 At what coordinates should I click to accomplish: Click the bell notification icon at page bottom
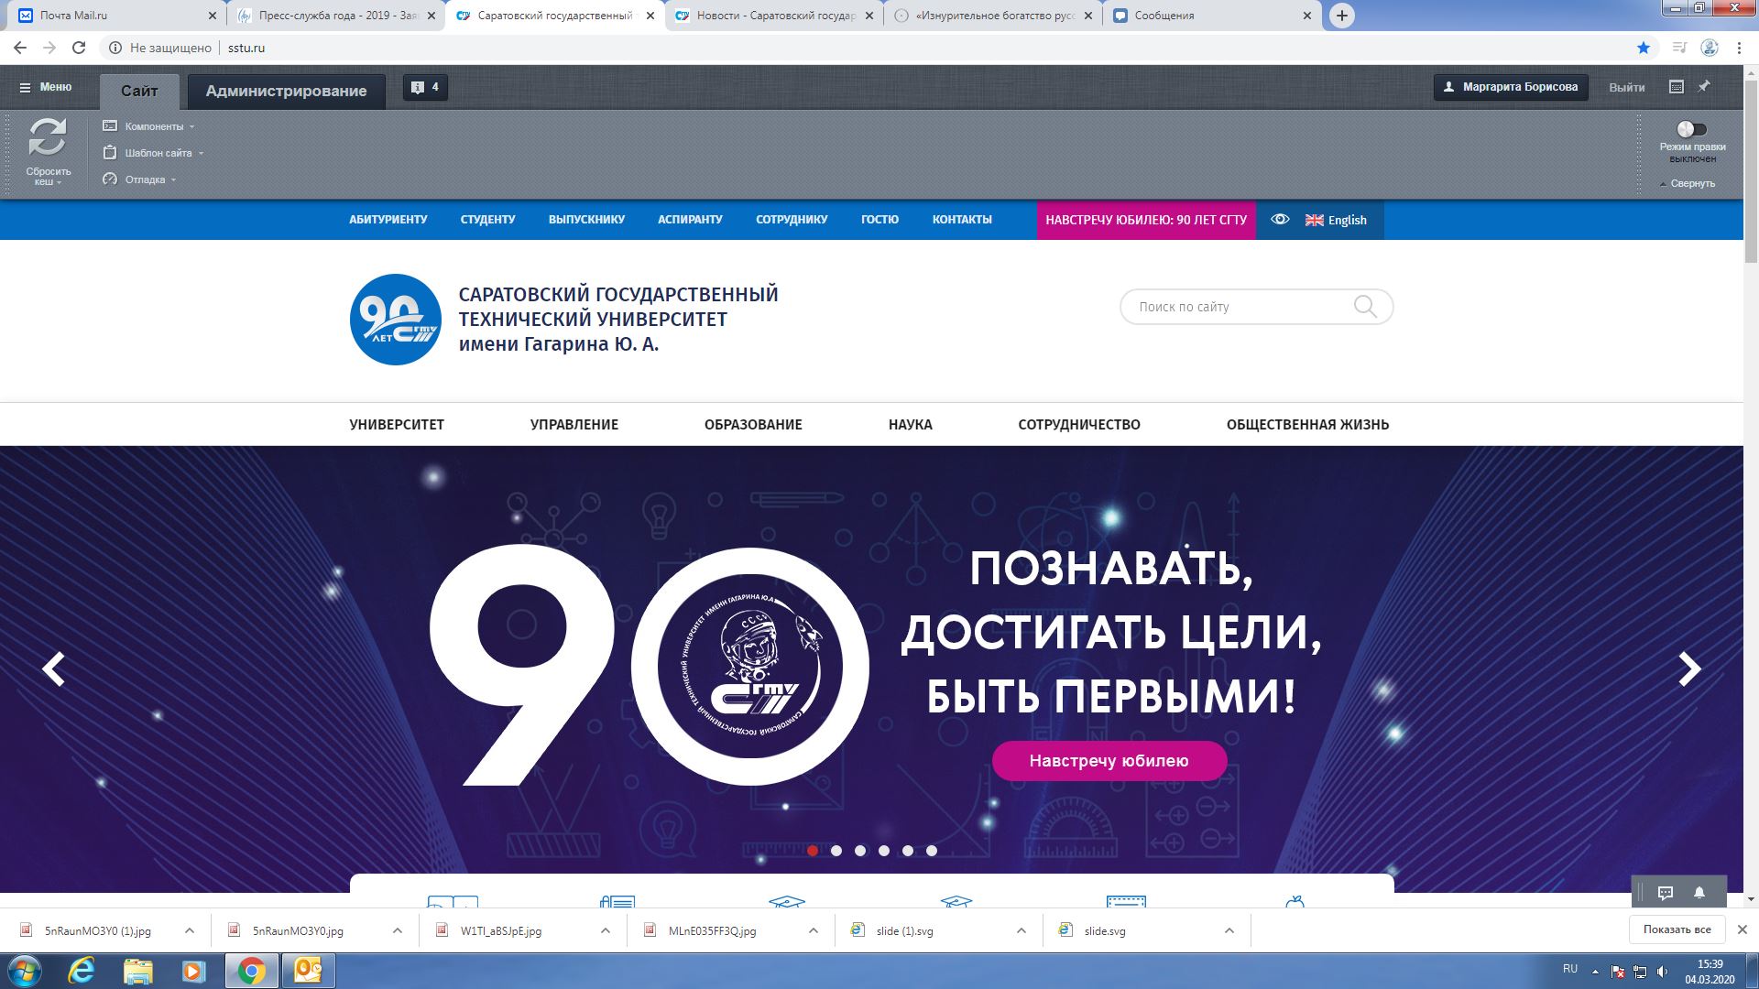tap(1699, 893)
